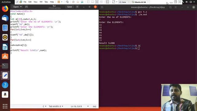
Task: Click the printf "Result is%d\n" code line
Action: coord(28,50)
